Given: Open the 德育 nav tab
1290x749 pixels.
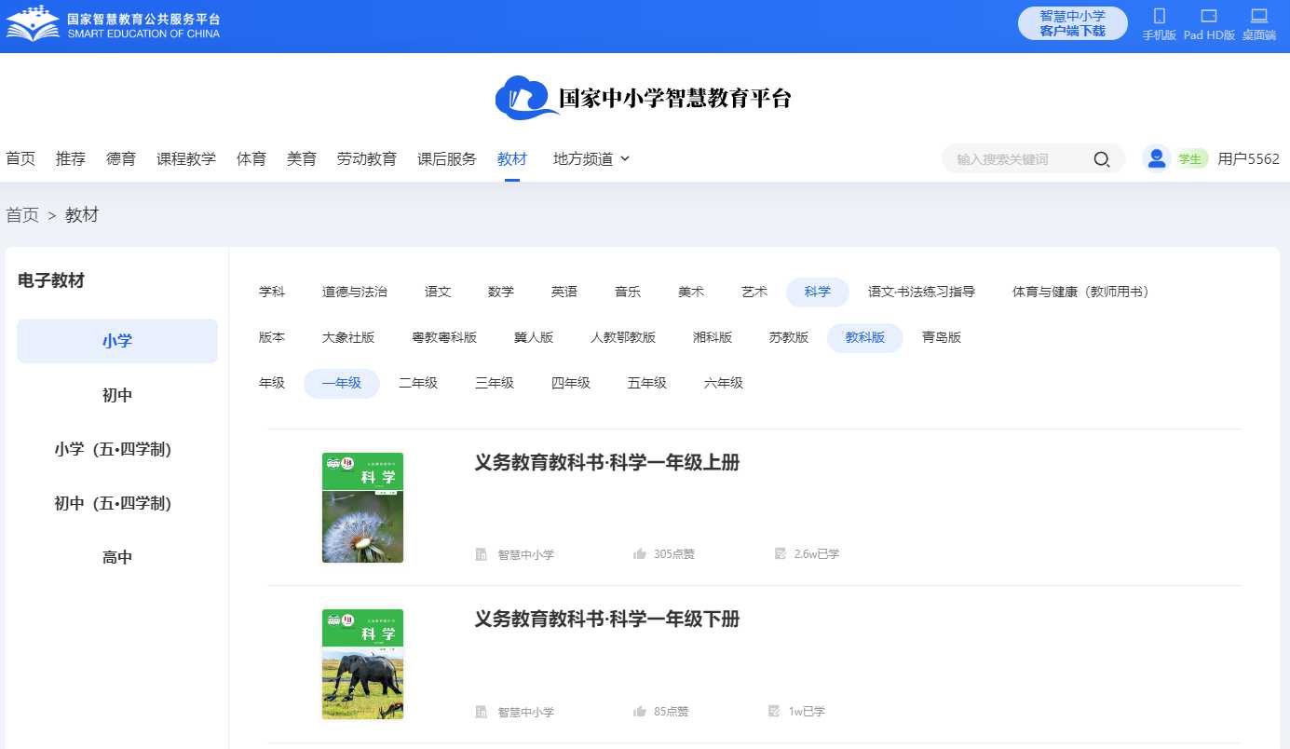Looking at the screenshot, I should coord(121,159).
